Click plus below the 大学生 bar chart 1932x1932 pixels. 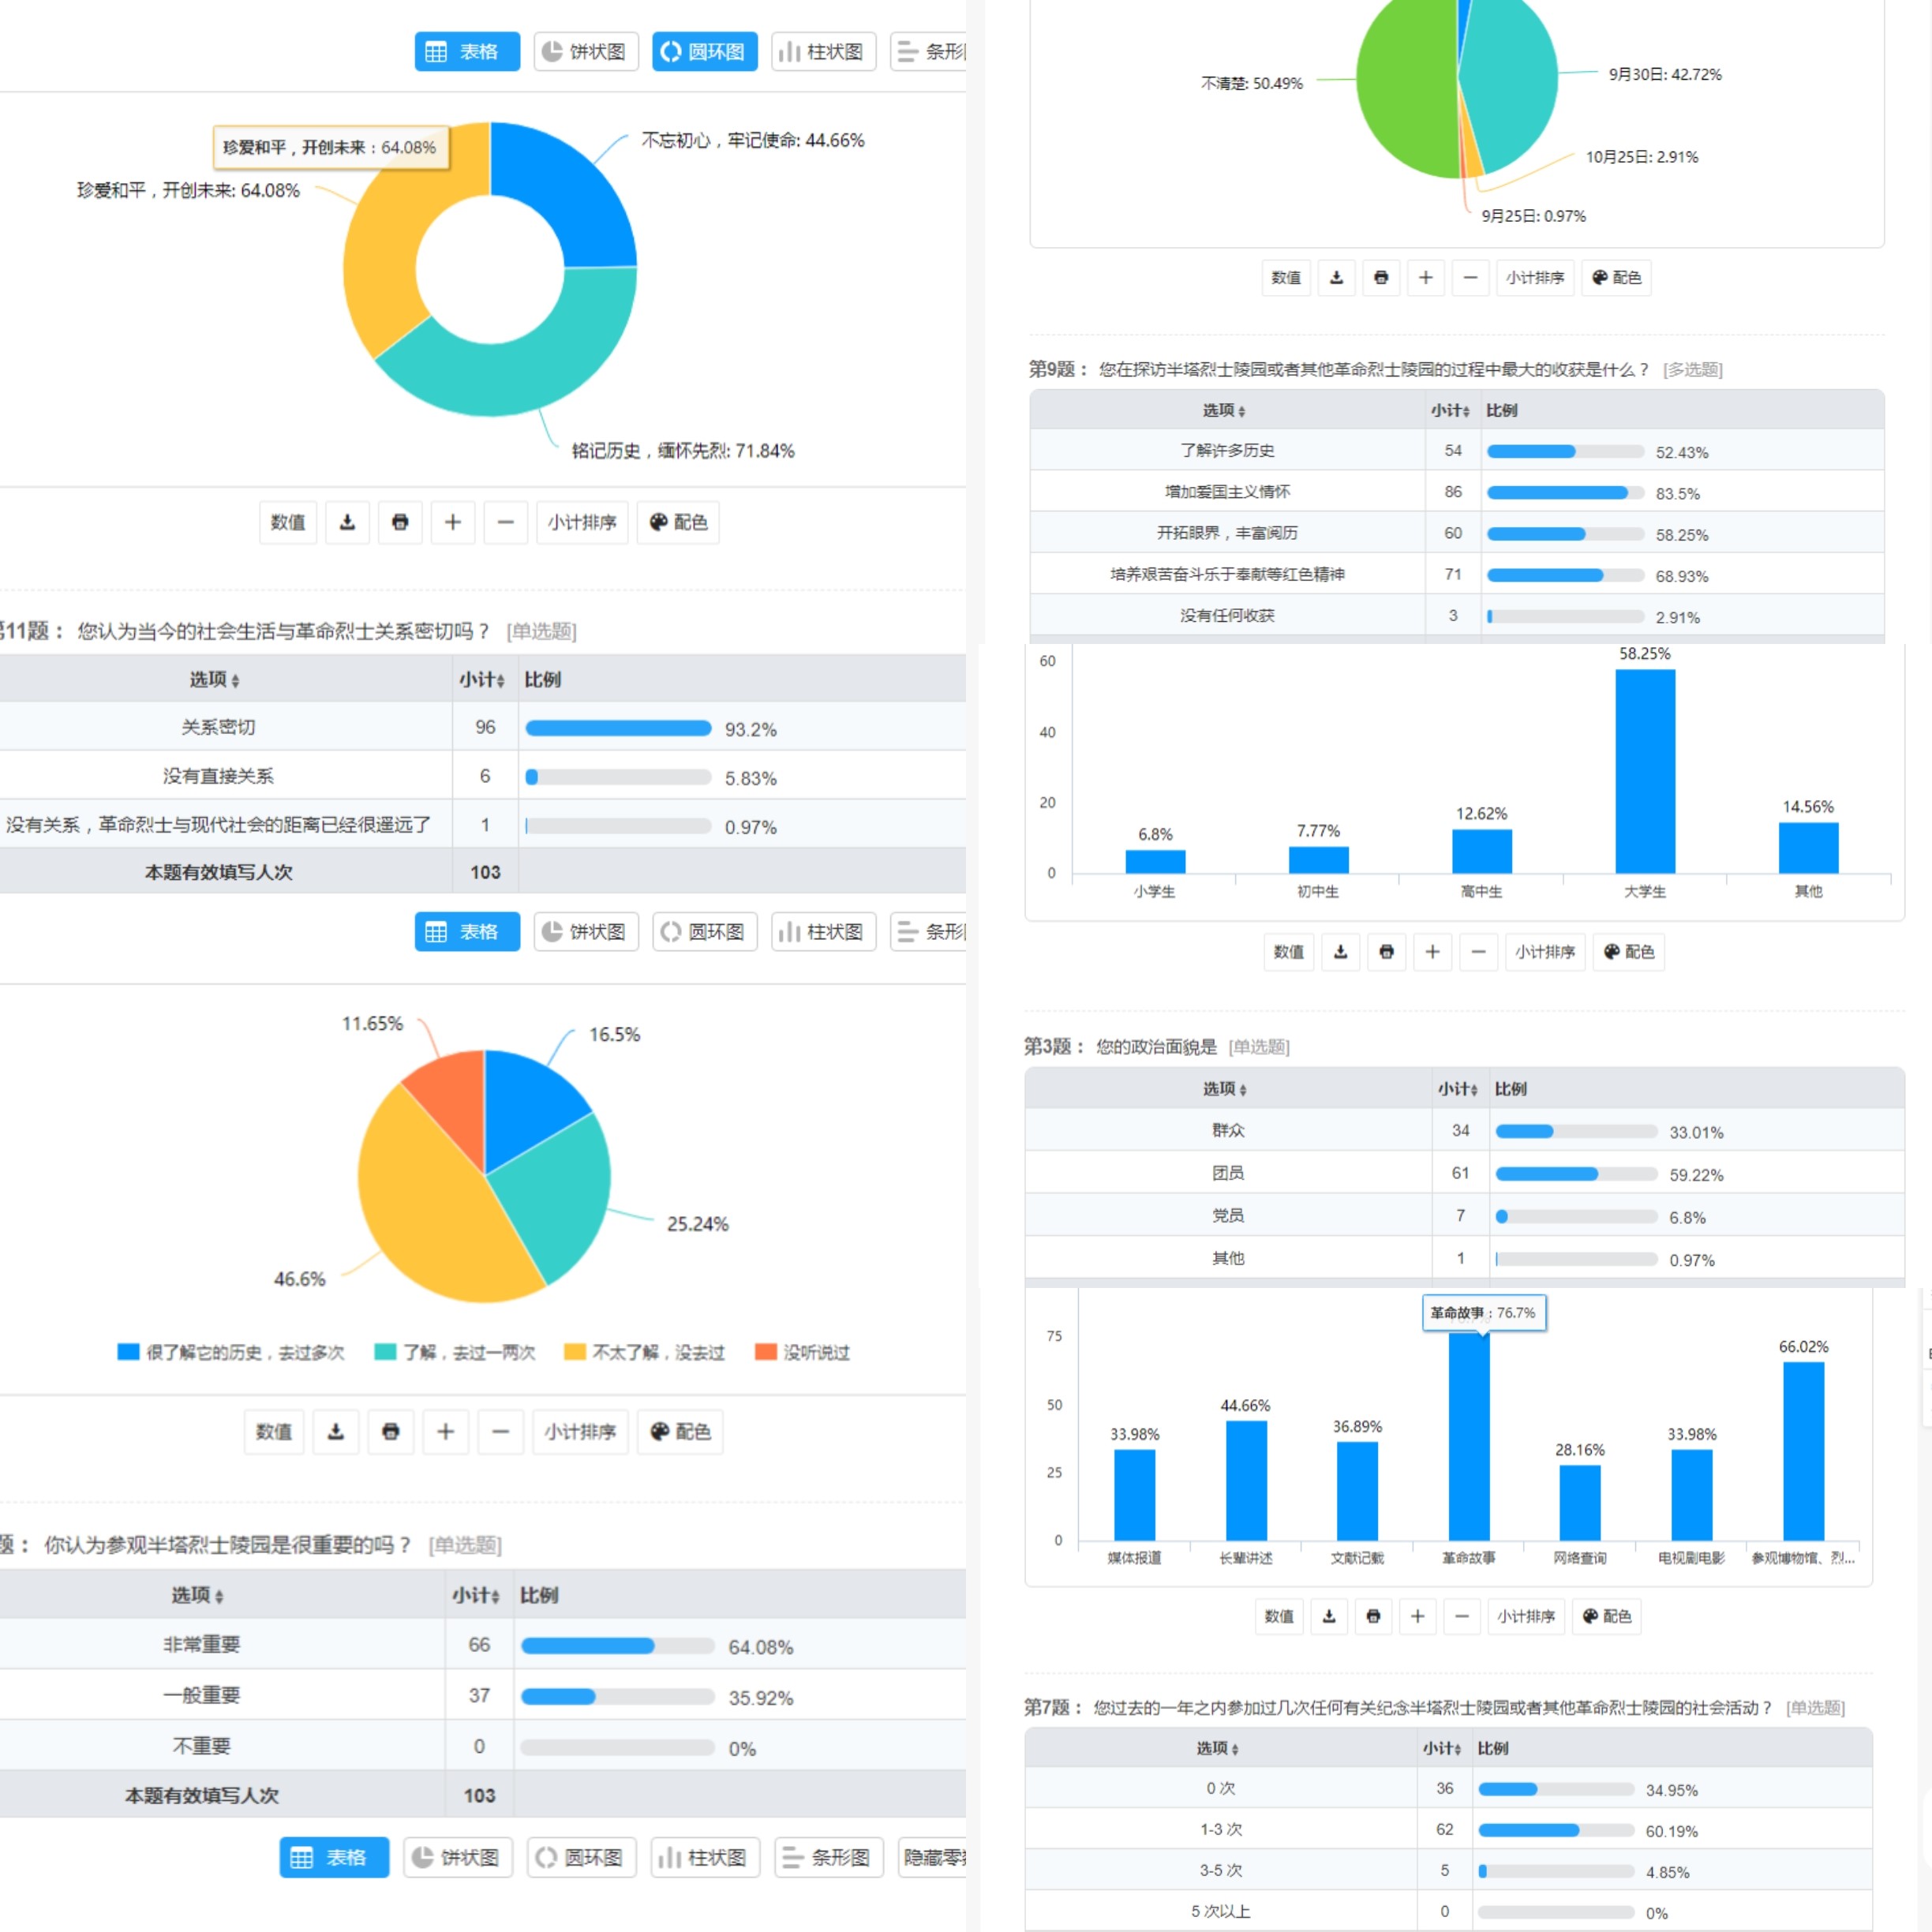coord(1432,952)
